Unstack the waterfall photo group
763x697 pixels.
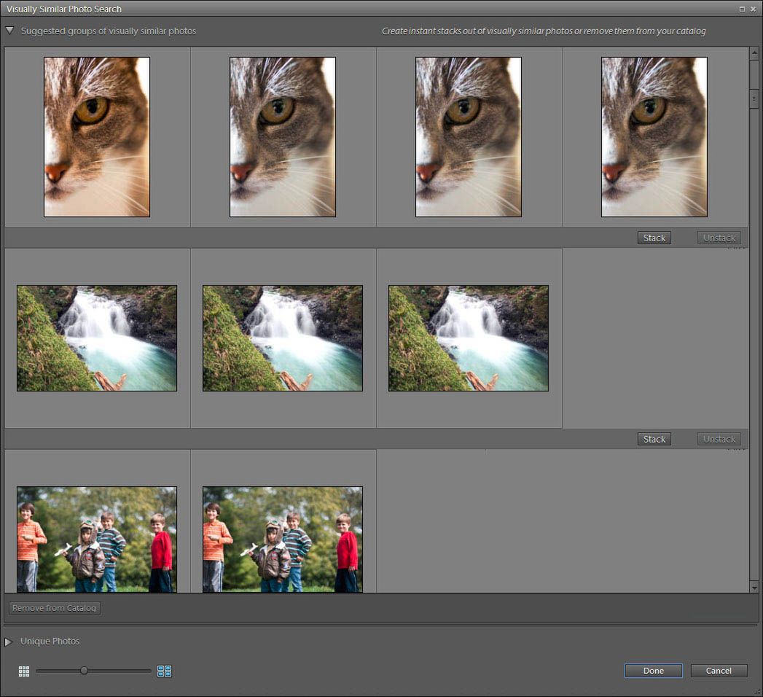(719, 439)
